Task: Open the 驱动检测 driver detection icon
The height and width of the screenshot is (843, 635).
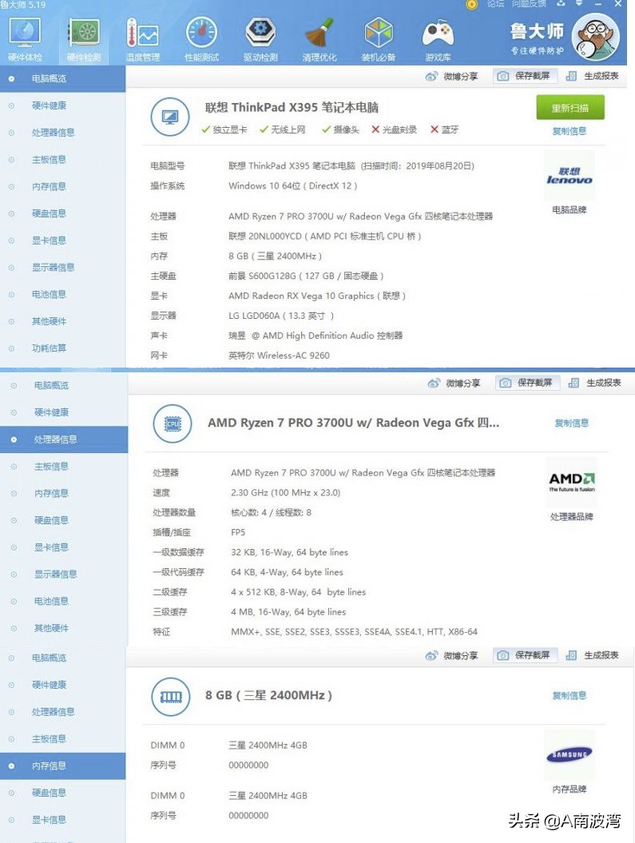Action: [x=260, y=38]
